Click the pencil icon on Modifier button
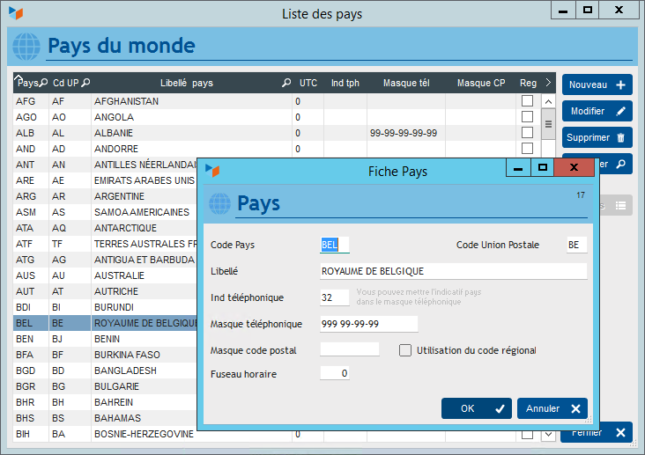Screen dimensions: 645x455 [621, 112]
